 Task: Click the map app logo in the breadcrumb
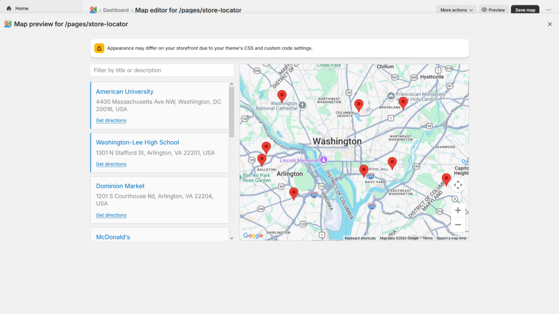pyautogui.click(x=93, y=10)
